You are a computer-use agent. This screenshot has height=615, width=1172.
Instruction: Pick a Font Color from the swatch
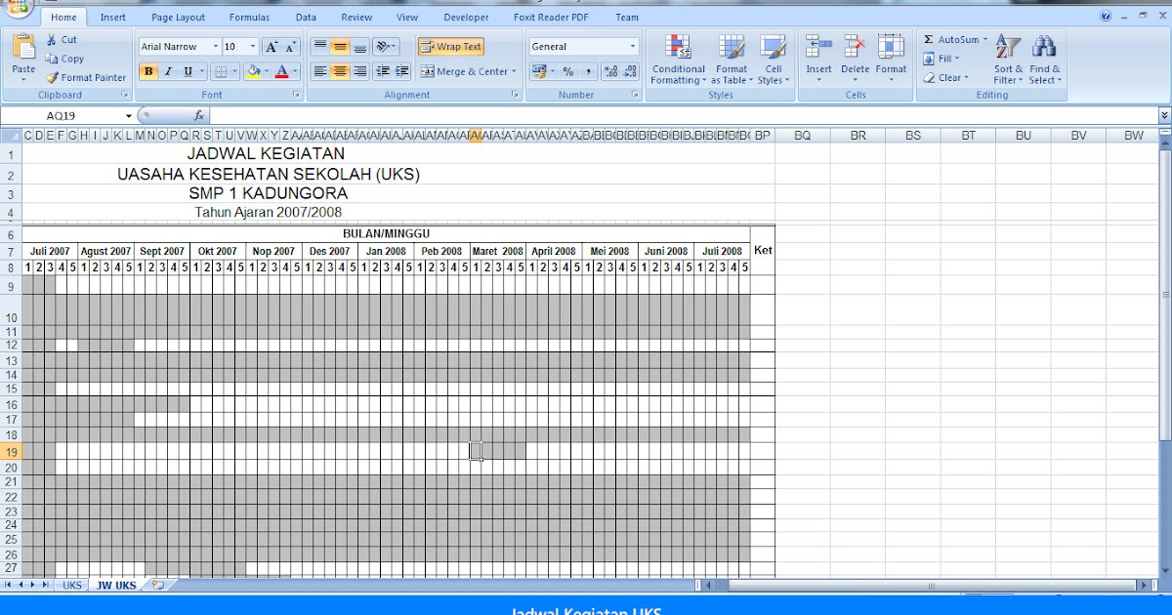coord(280,71)
